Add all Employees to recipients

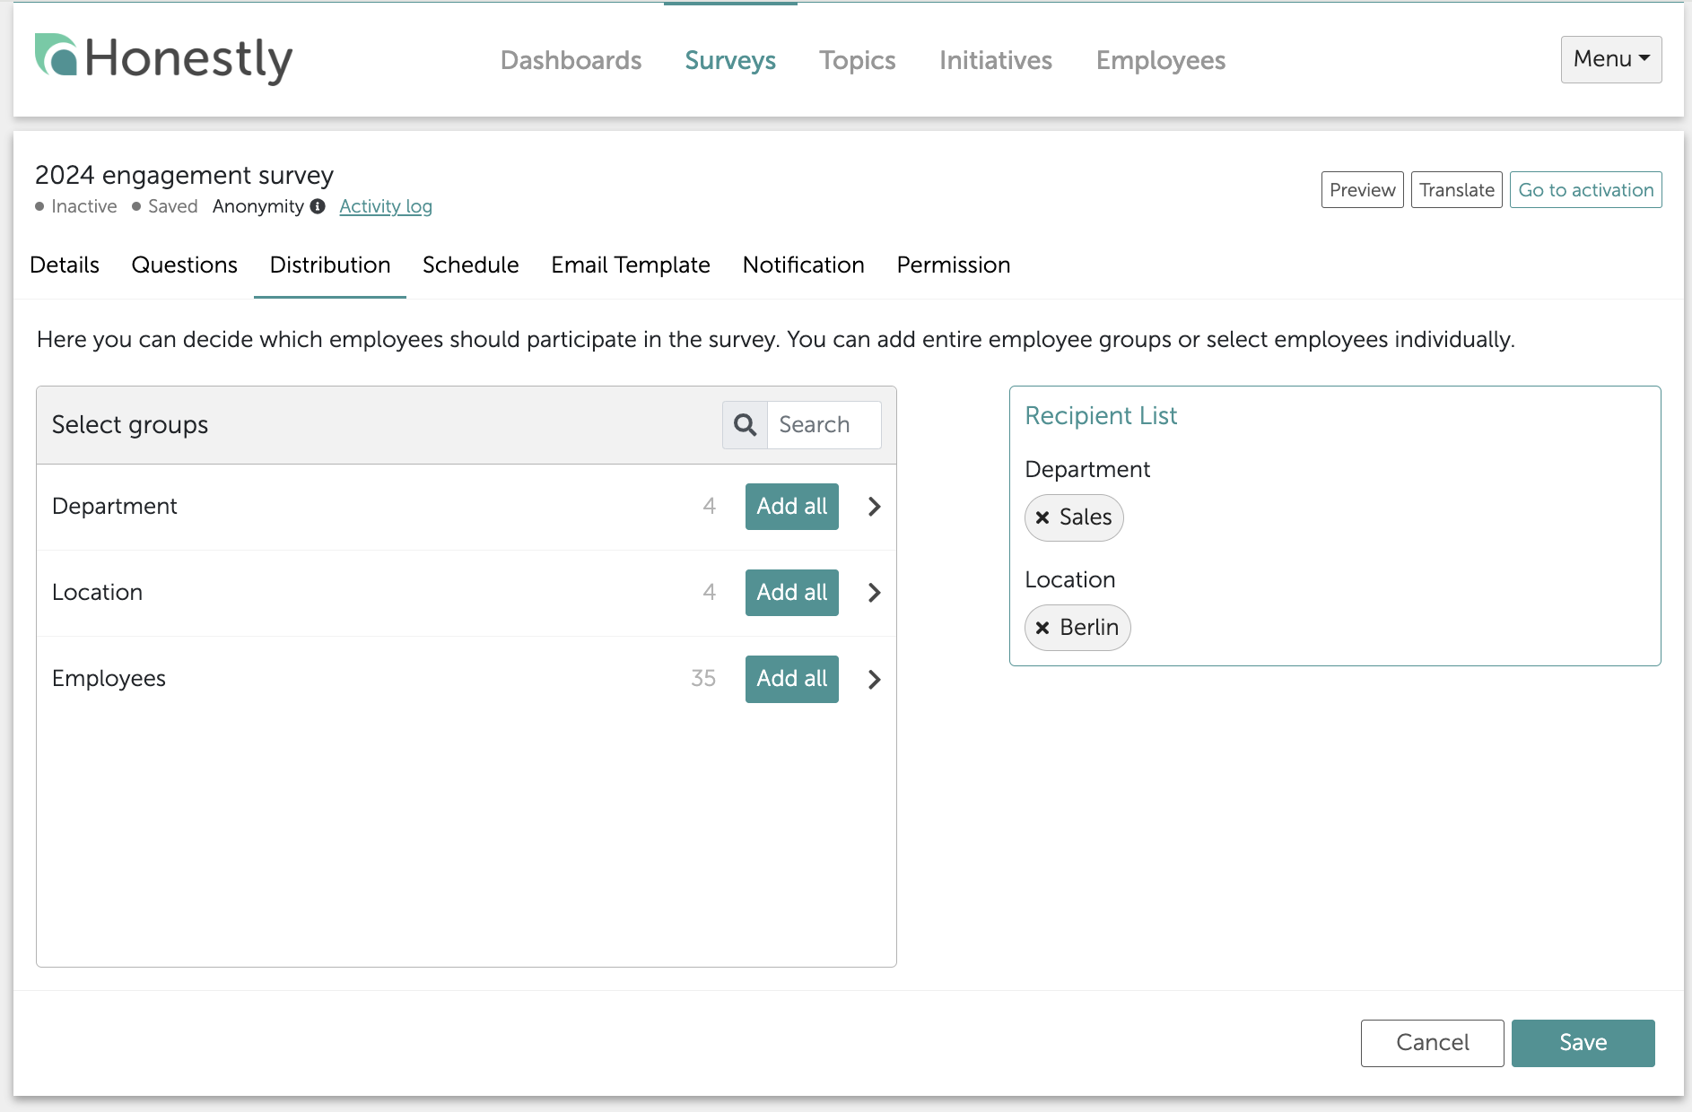coord(791,679)
